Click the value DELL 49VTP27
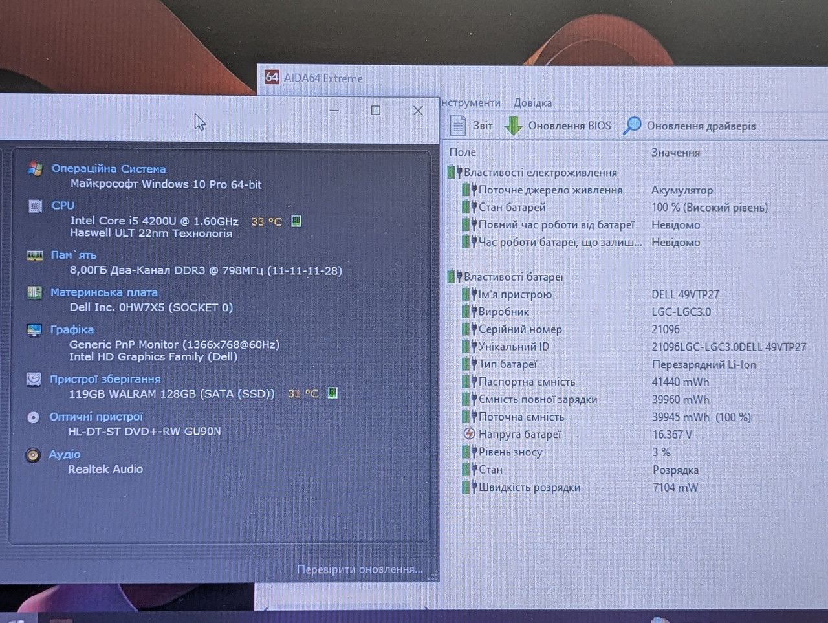828x623 pixels. (686, 294)
